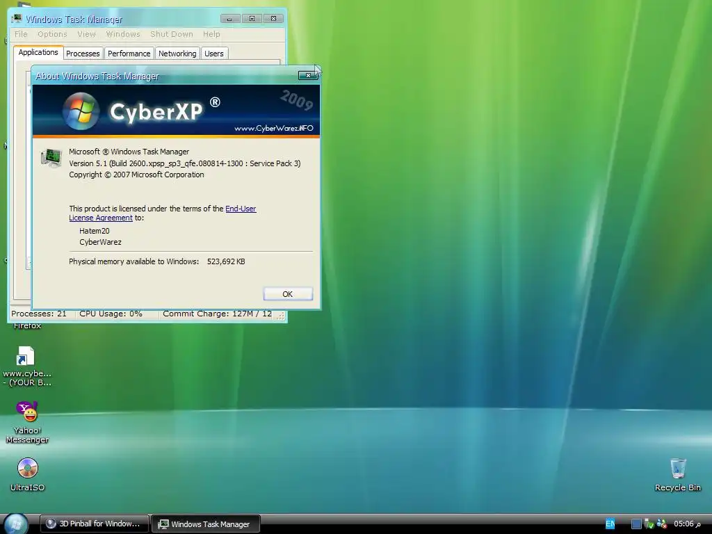712x534 pixels.
Task: Open the File menu in Task Manager
Action: point(21,34)
